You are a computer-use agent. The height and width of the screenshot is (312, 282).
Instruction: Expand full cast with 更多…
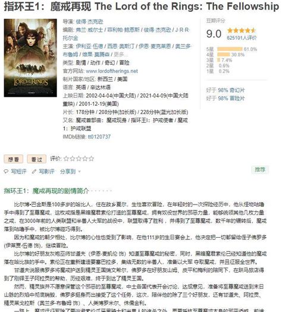click(121, 55)
